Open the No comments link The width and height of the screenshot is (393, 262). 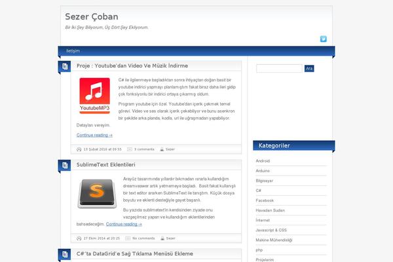[143, 238]
